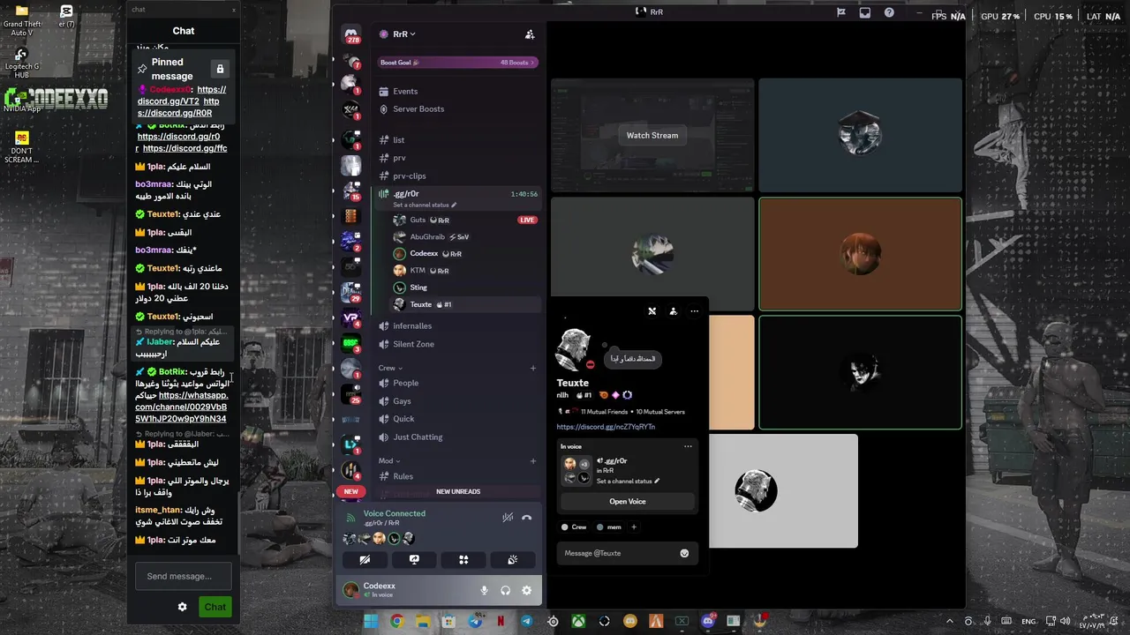Viewport: 1130px width, 635px height.
Task: Click Watch Stream on the stream tile
Action: point(652,135)
